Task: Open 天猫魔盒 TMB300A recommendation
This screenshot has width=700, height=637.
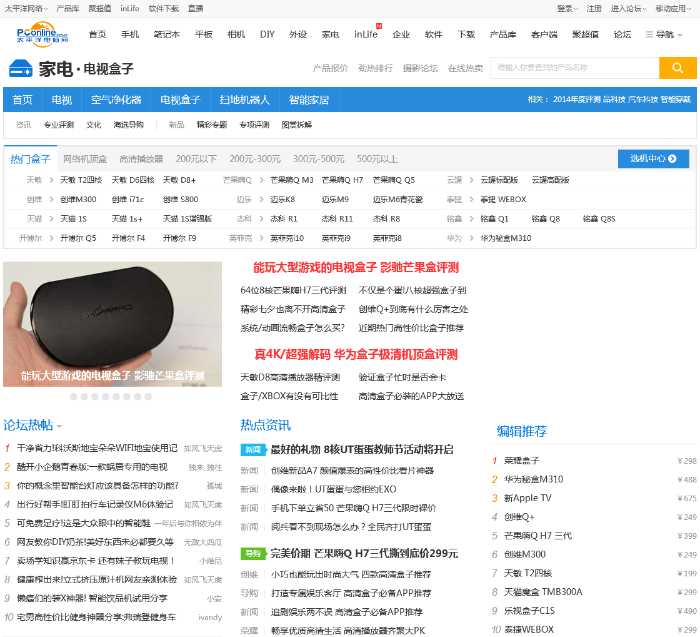Action: 543,592
